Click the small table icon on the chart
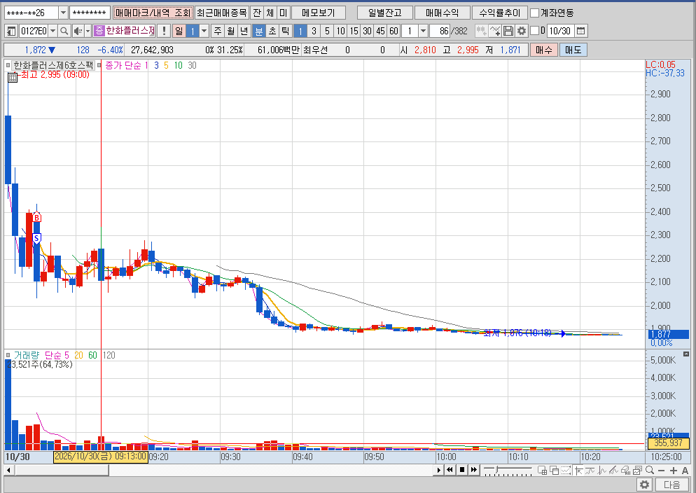This screenshot has height=493, width=696. pyautogui.click(x=13, y=78)
